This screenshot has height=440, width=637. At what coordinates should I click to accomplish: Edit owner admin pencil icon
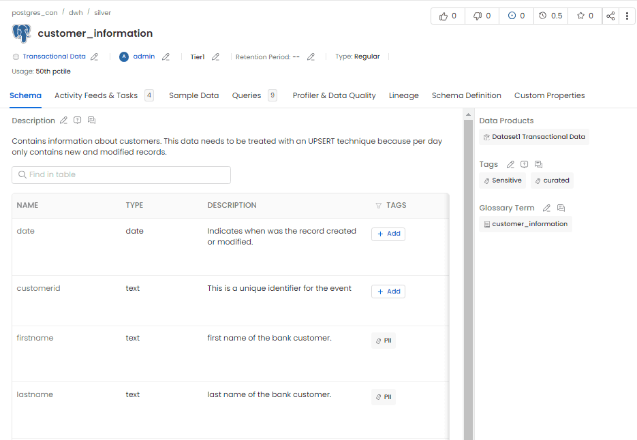pos(166,57)
